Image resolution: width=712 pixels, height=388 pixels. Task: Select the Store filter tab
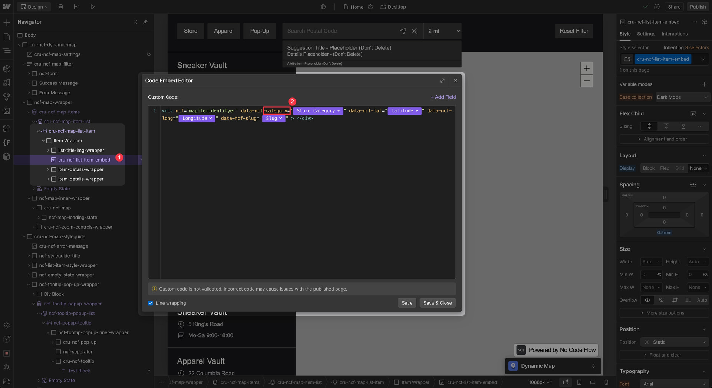[191, 31]
